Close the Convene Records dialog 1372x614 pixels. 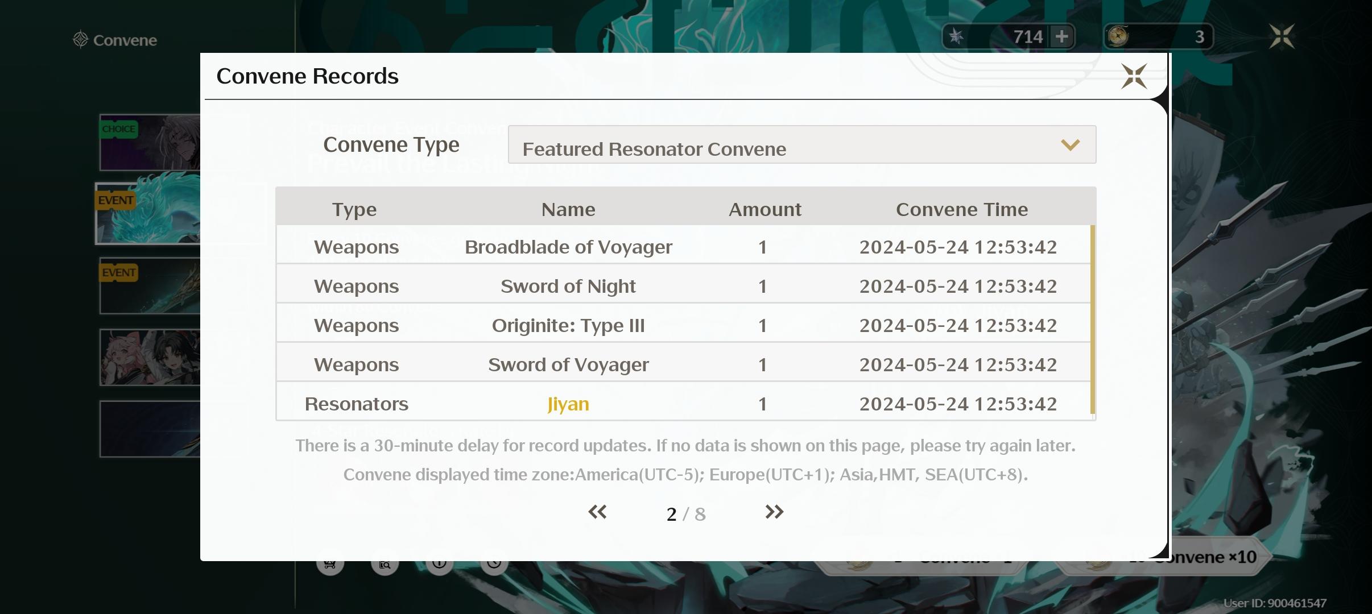pos(1134,76)
